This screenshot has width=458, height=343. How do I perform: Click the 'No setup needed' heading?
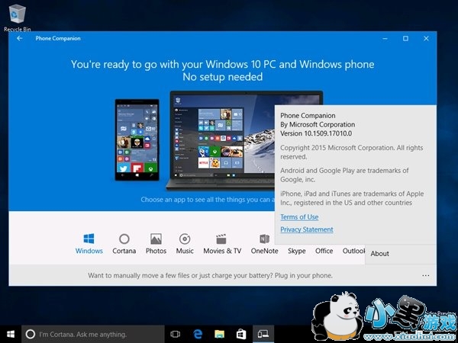pos(223,77)
